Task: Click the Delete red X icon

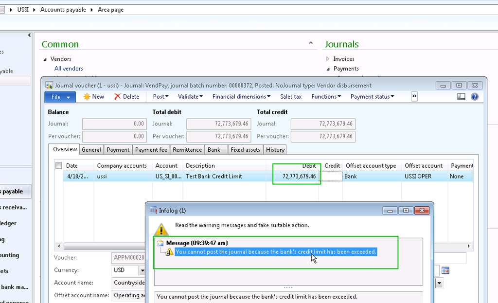Action: click(x=118, y=97)
